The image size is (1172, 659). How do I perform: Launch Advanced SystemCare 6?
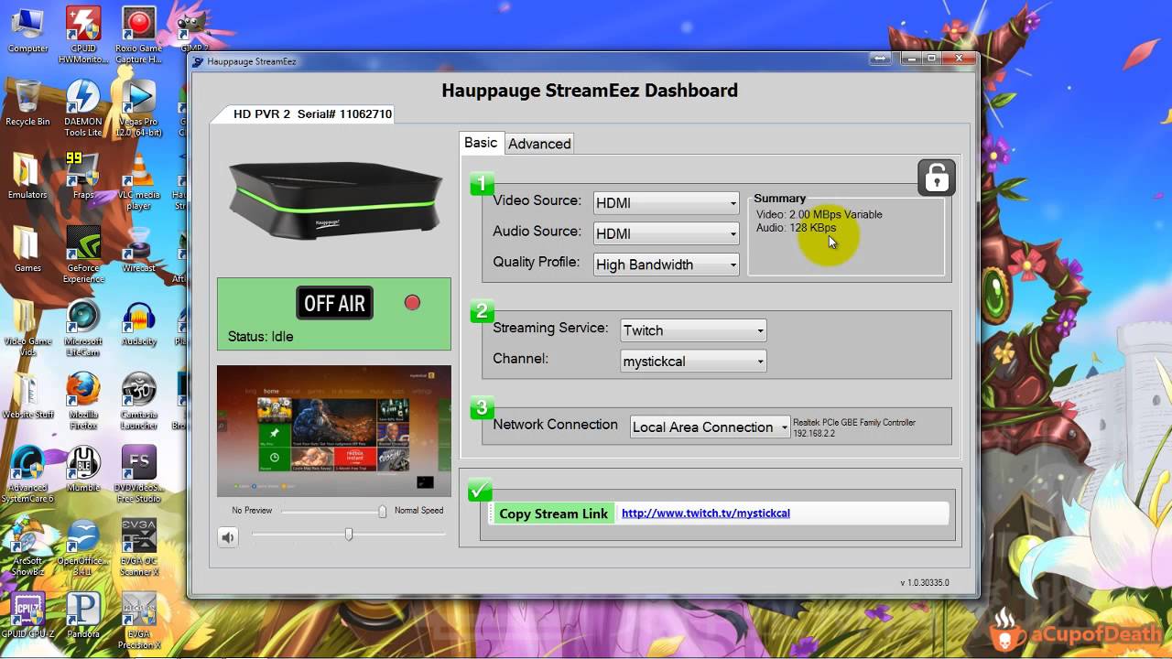tap(27, 474)
